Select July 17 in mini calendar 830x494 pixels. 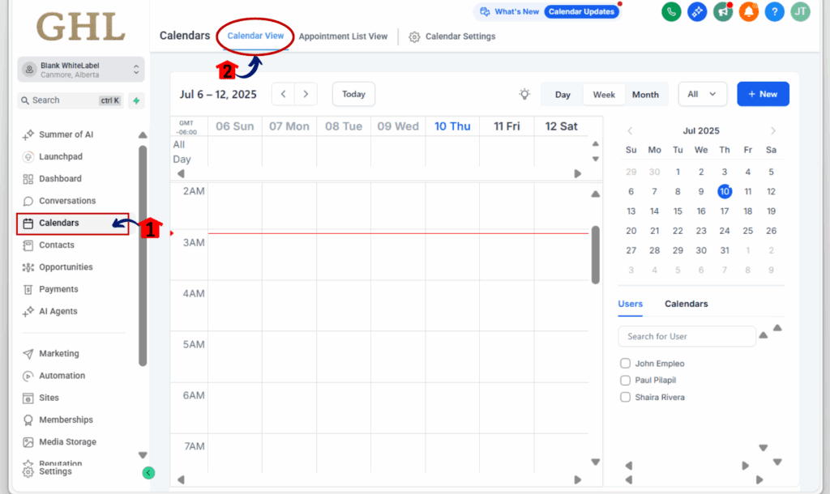[724, 211]
